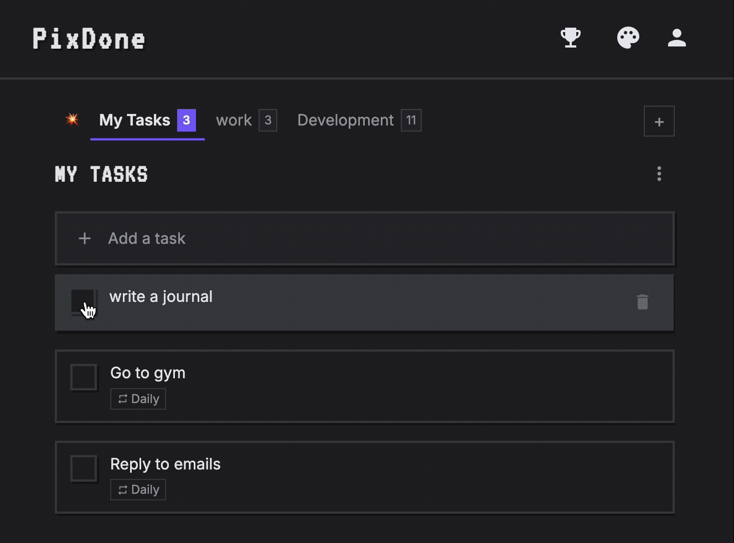734x543 pixels.
Task: Check off the 'write a journal' task
Action: (x=83, y=301)
